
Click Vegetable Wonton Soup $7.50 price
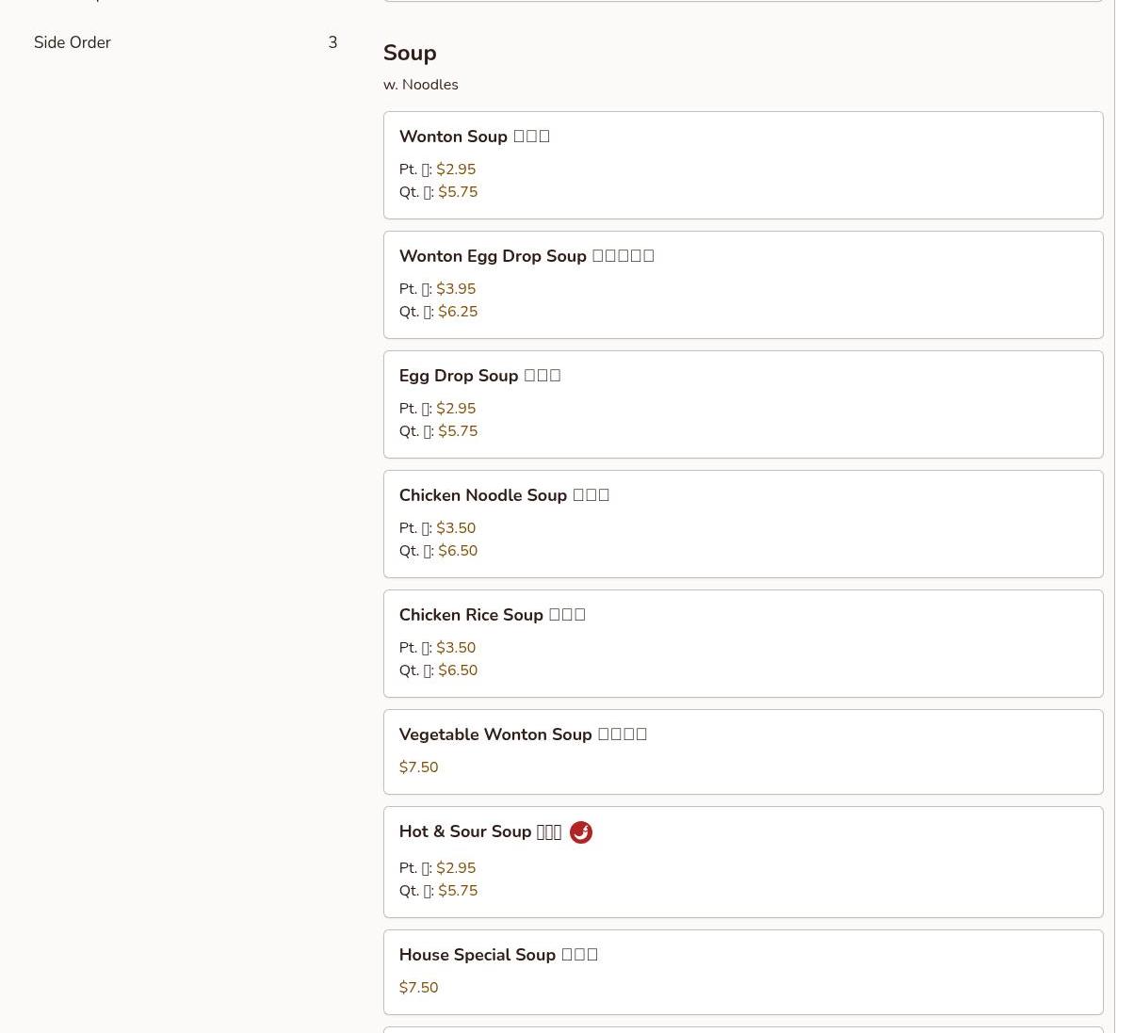pyautogui.click(x=418, y=767)
